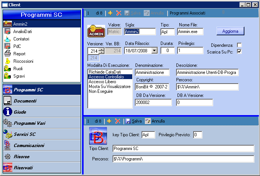Open the Riservati section
The image size is (260, 176).
tap(42, 167)
